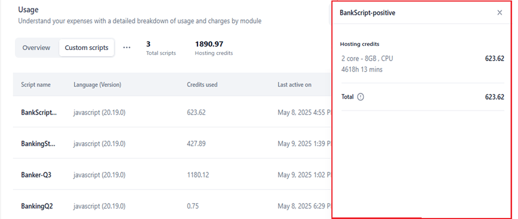This screenshot has width=518, height=219.
Task: Select the BankingQ2 script name
Action: 37,206
